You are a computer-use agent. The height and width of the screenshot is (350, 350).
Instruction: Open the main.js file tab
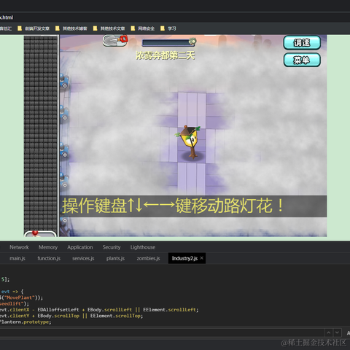(17, 258)
